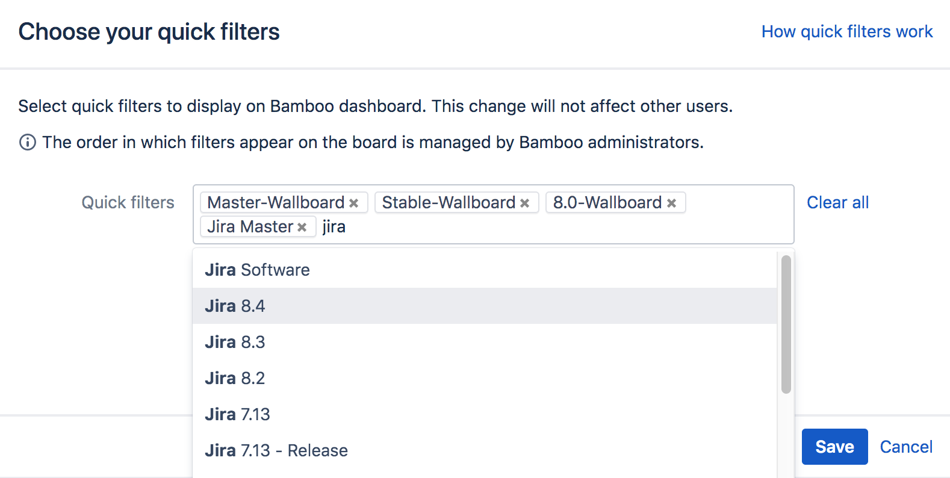The width and height of the screenshot is (950, 478).
Task: Select Jira 8.4 from the dropdown list
Action: 235,306
